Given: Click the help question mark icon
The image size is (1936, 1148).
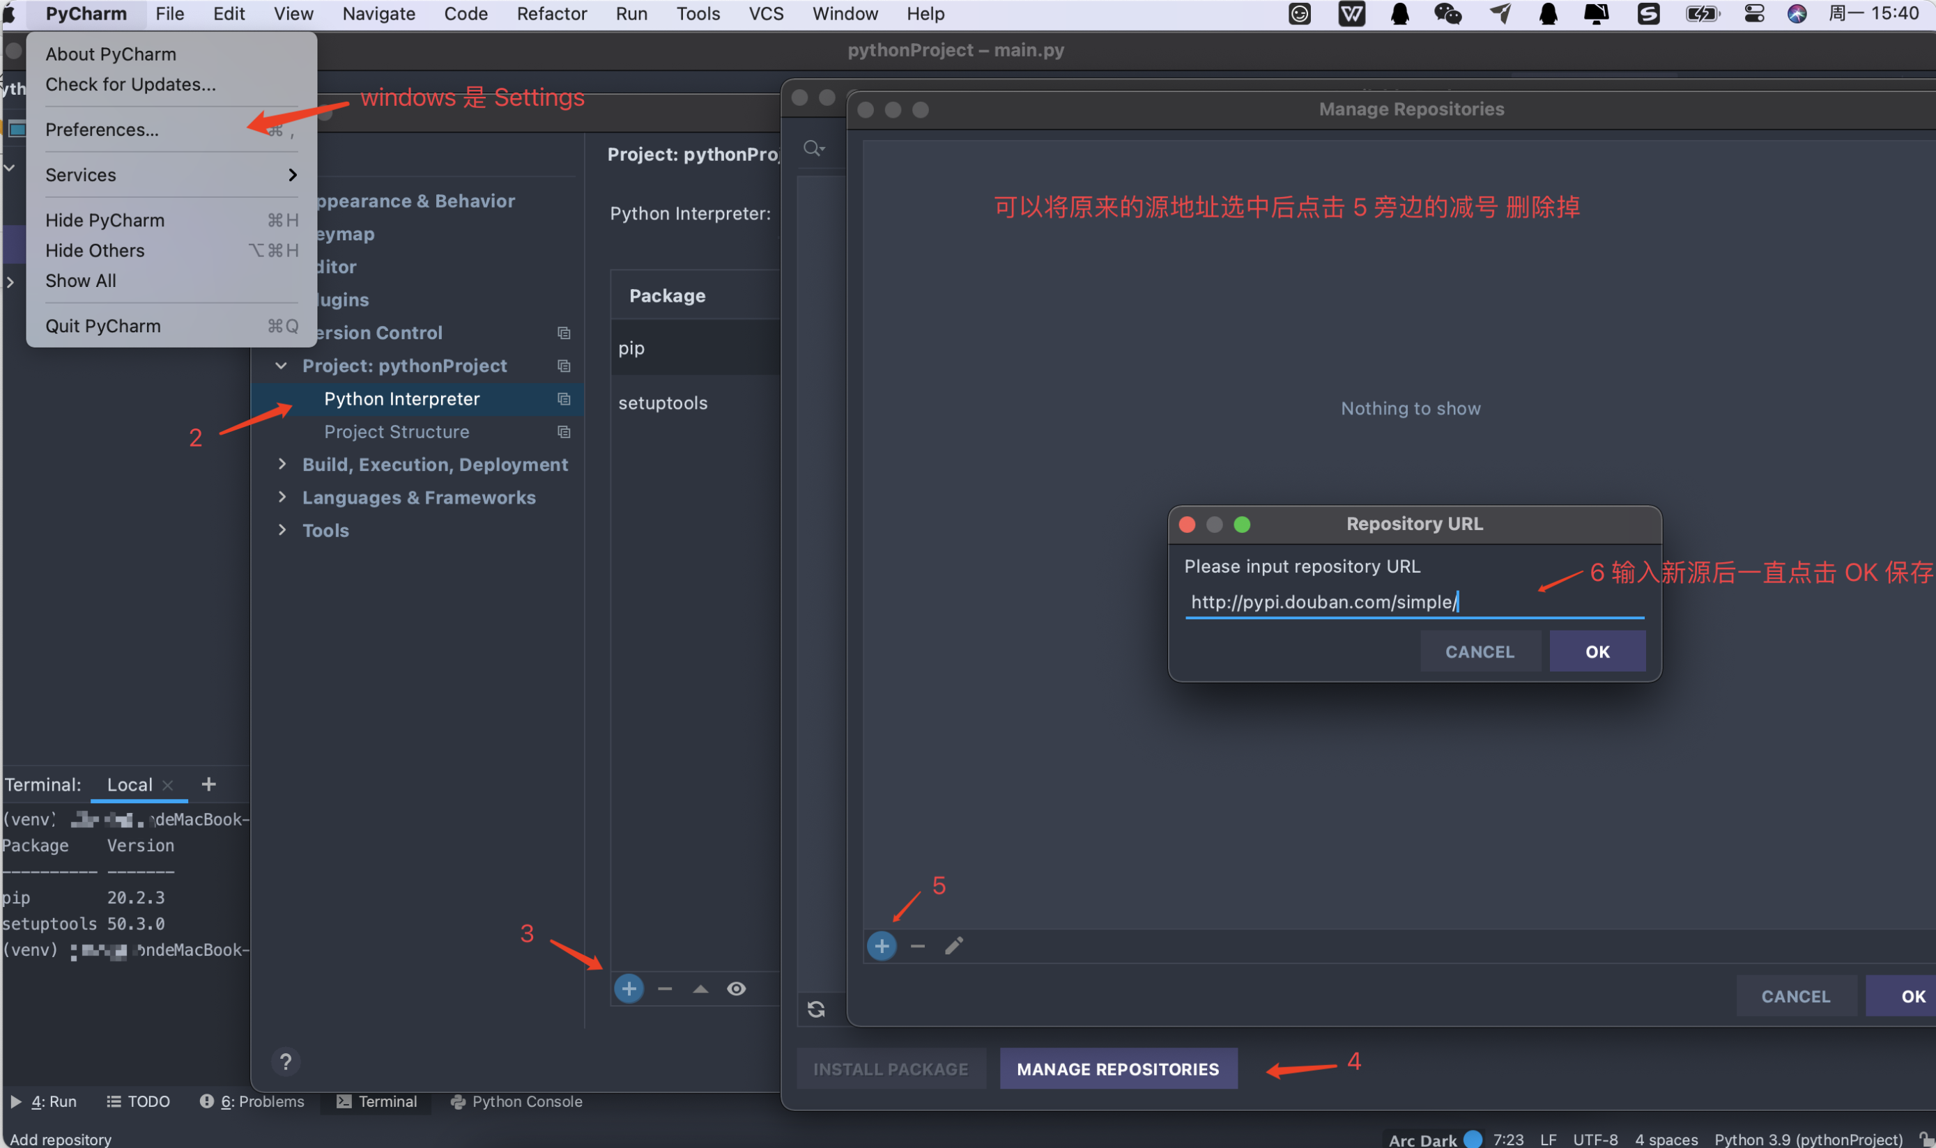Looking at the screenshot, I should tap(286, 1062).
